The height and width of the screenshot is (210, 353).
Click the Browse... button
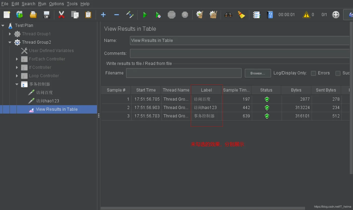point(258,73)
